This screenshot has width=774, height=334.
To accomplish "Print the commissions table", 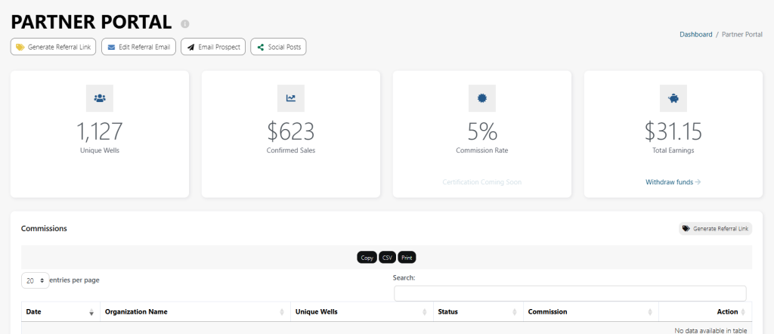I will [x=407, y=258].
